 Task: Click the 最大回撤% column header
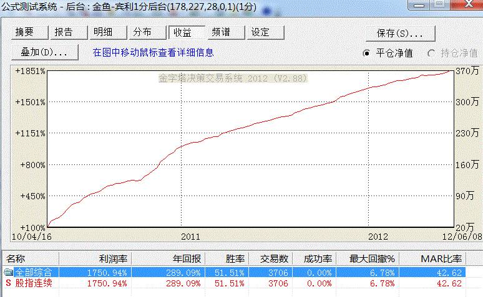tap(368, 259)
